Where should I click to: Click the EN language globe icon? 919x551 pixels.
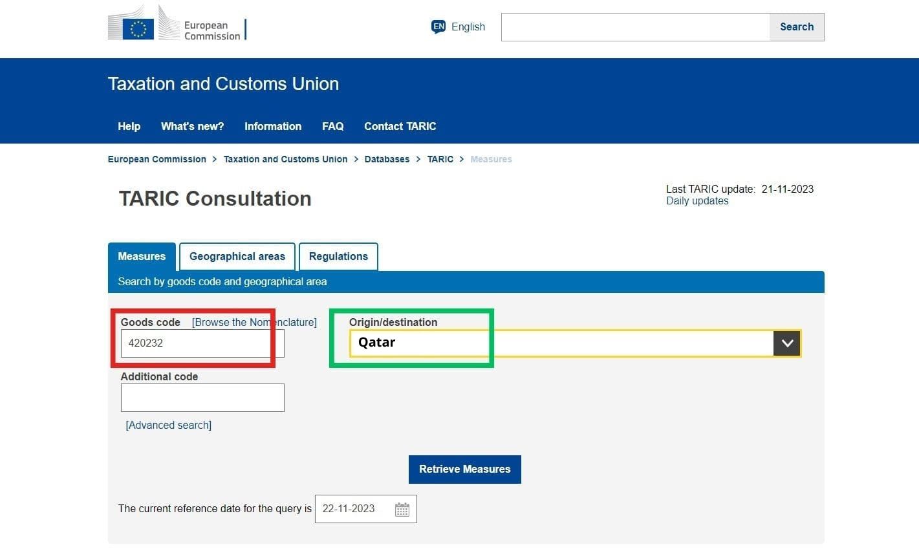pos(438,27)
